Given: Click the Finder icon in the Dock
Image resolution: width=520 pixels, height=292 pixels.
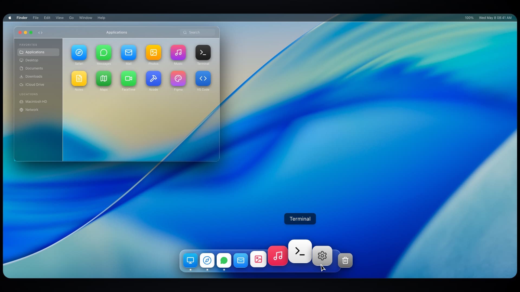Looking at the screenshot, I should point(190,260).
